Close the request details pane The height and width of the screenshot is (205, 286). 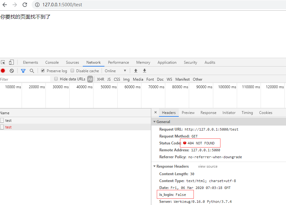(156, 112)
